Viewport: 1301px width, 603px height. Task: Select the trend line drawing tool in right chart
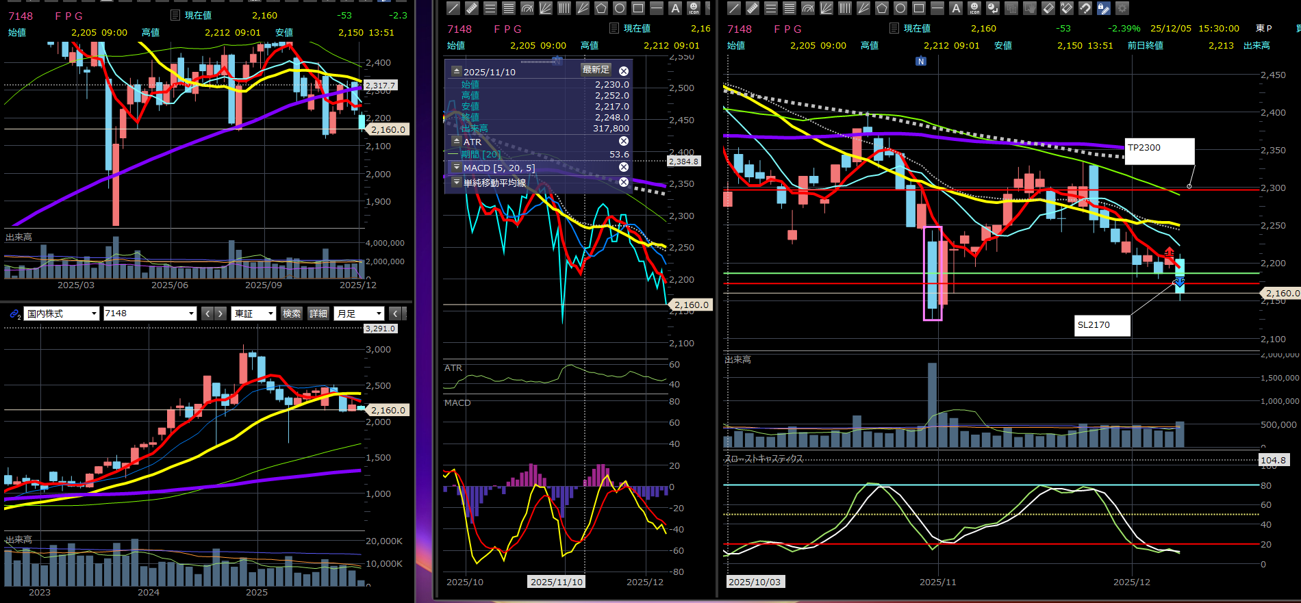tap(733, 8)
